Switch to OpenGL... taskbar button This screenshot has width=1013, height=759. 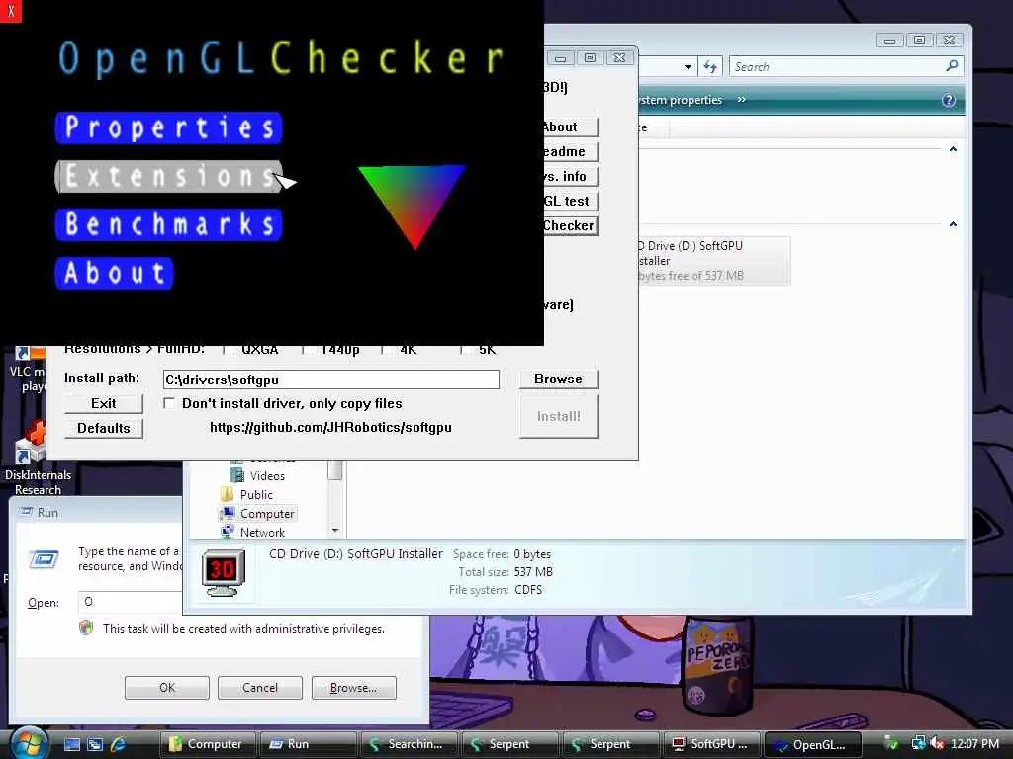813,744
